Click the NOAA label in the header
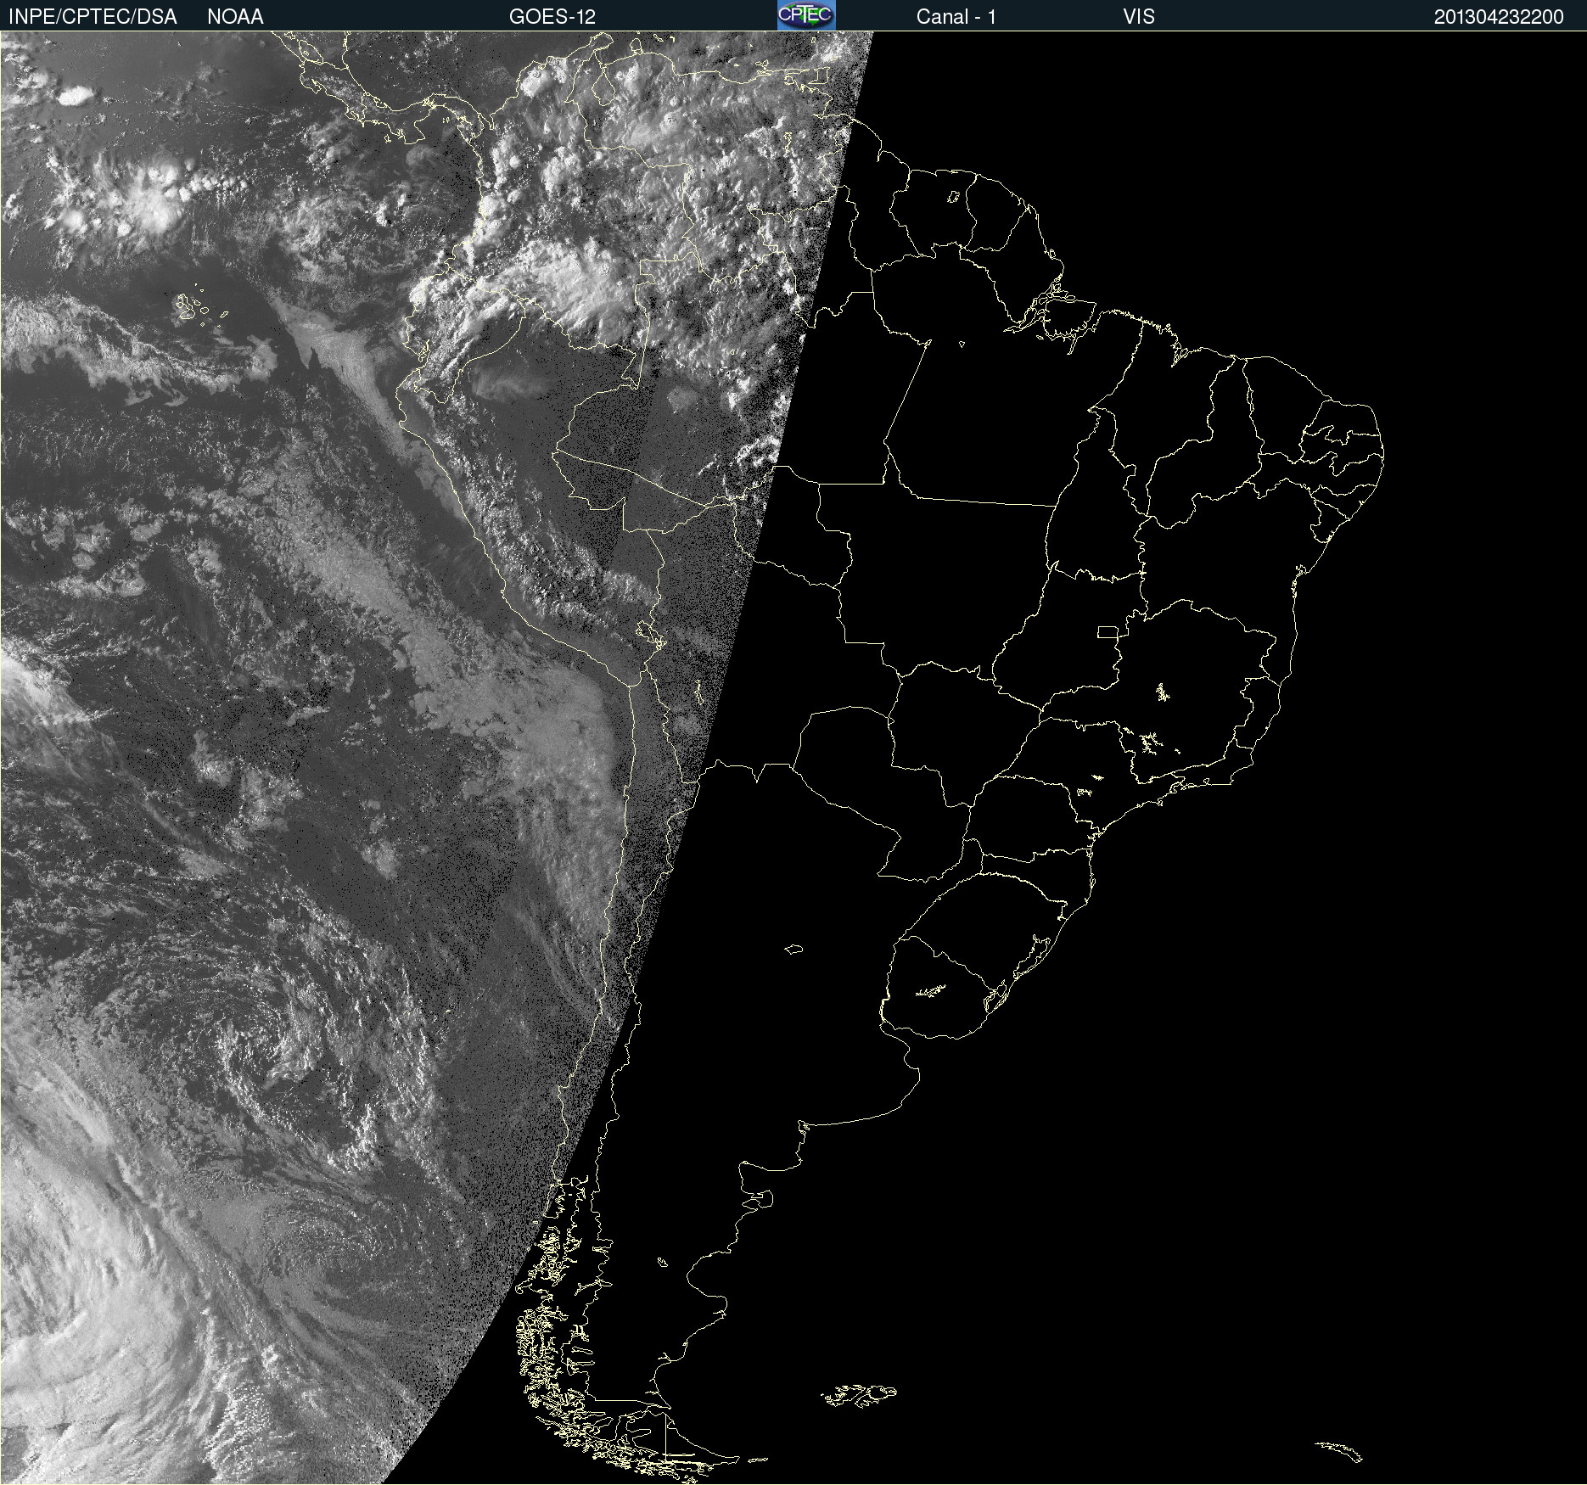This screenshot has height=1485, width=1587. click(x=235, y=17)
